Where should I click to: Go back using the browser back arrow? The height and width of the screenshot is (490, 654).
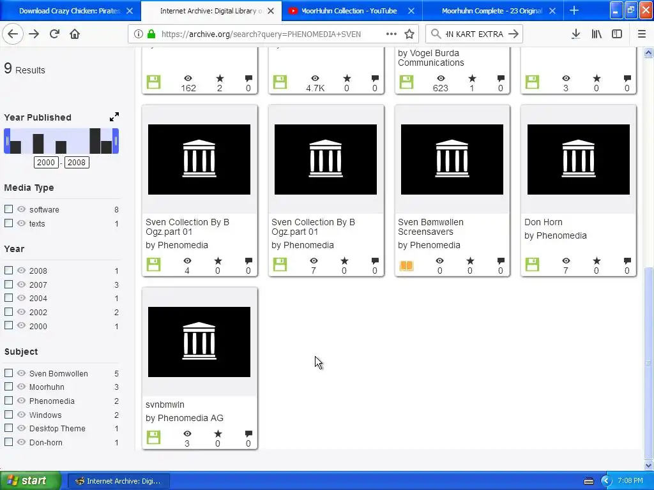(x=13, y=34)
